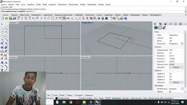Click the padlock Lock objects icon
187x105 pixels.
[x=87, y=18]
